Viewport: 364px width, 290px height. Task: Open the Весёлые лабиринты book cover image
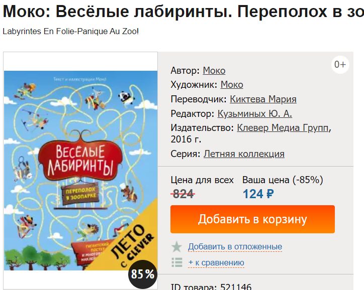pyautogui.click(x=80, y=171)
